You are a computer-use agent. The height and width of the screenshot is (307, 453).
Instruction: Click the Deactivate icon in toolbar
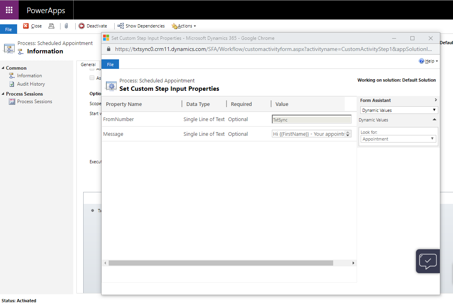[x=82, y=26]
